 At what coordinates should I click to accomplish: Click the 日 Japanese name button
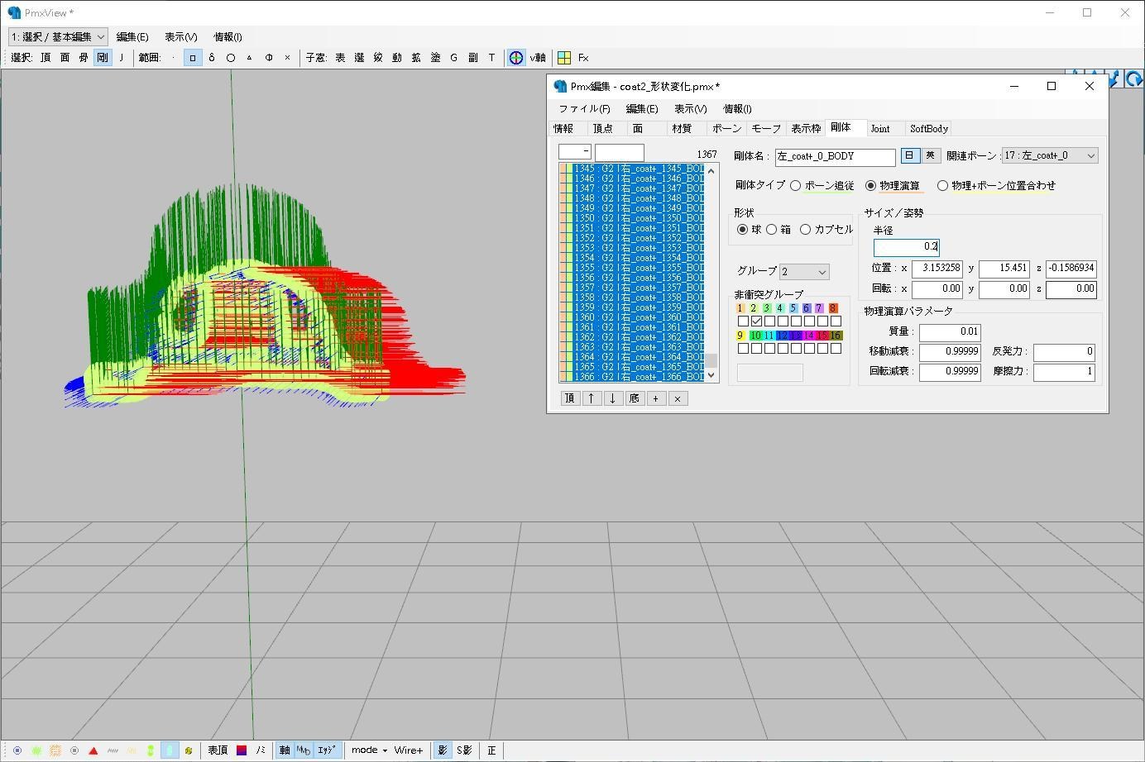click(x=909, y=155)
